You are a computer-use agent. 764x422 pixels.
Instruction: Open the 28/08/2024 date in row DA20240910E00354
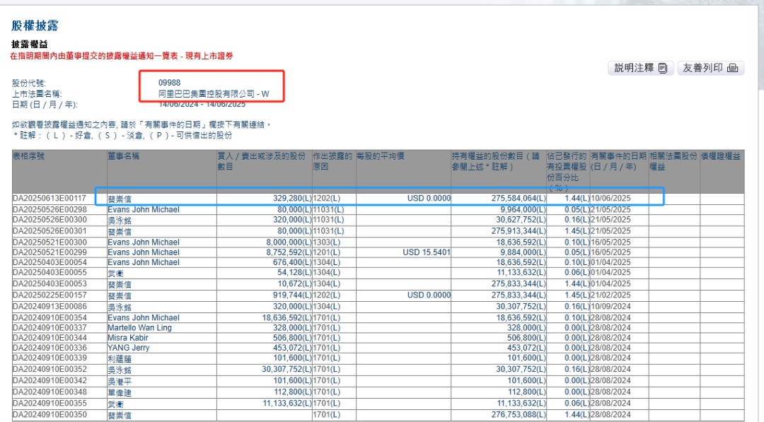[x=610, y=318]
